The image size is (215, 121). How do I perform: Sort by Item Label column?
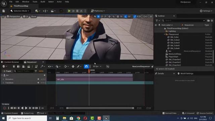click(x=167, y=25)
